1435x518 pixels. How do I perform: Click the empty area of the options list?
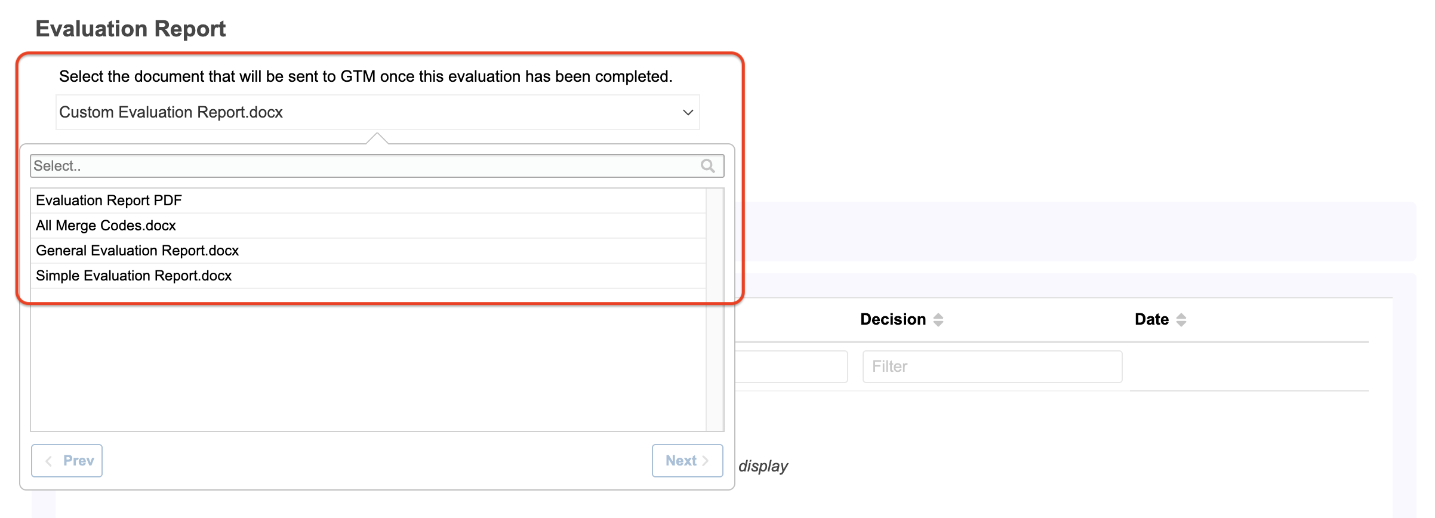pos(368,360)
